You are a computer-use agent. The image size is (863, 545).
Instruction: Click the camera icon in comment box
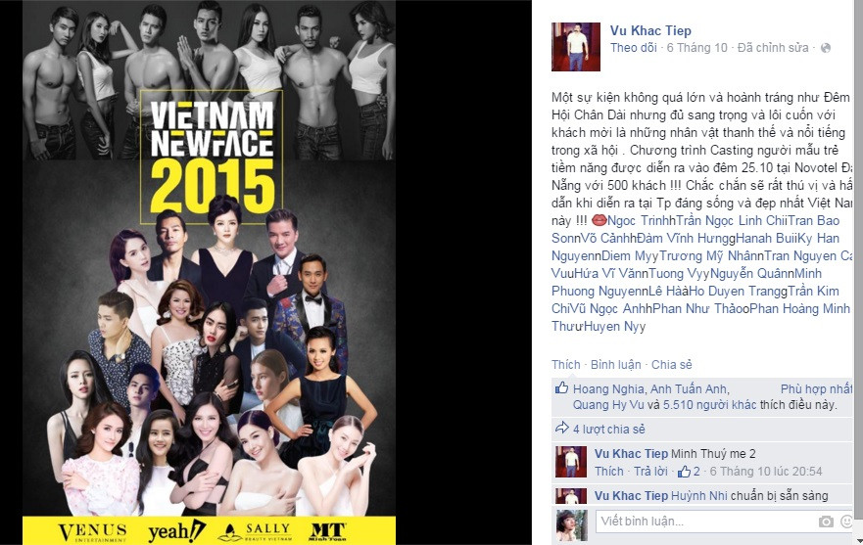[x=826, y=522]
